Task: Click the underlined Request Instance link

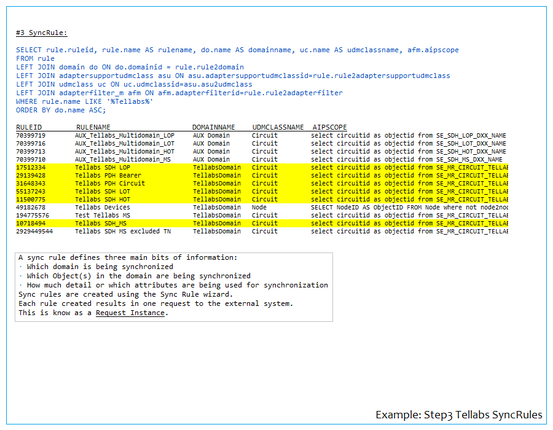Action: (130, 313)
